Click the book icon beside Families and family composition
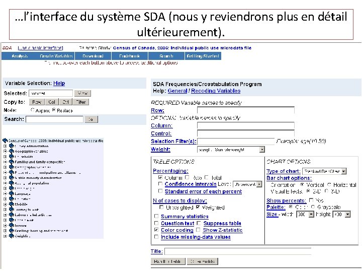This screenshot has width=362, height=272. [x=11, y=162]
